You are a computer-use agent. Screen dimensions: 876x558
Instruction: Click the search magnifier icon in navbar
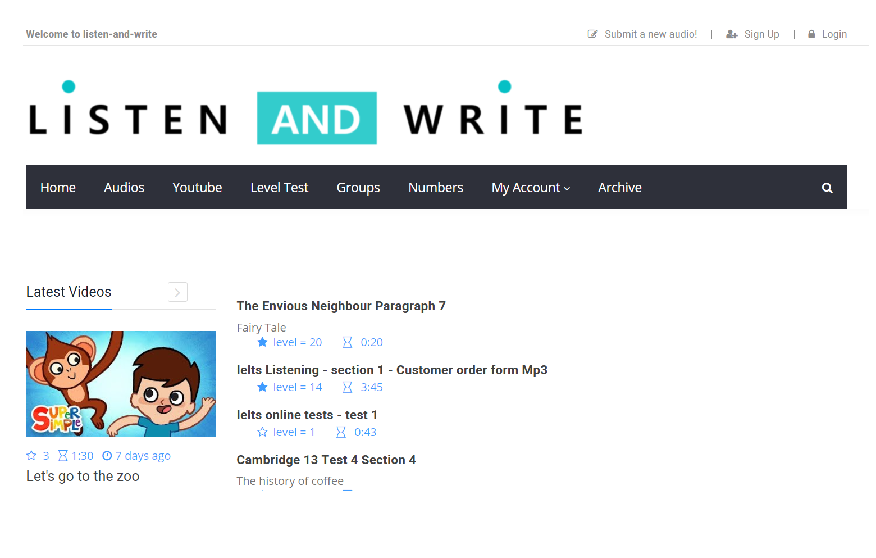827,188
